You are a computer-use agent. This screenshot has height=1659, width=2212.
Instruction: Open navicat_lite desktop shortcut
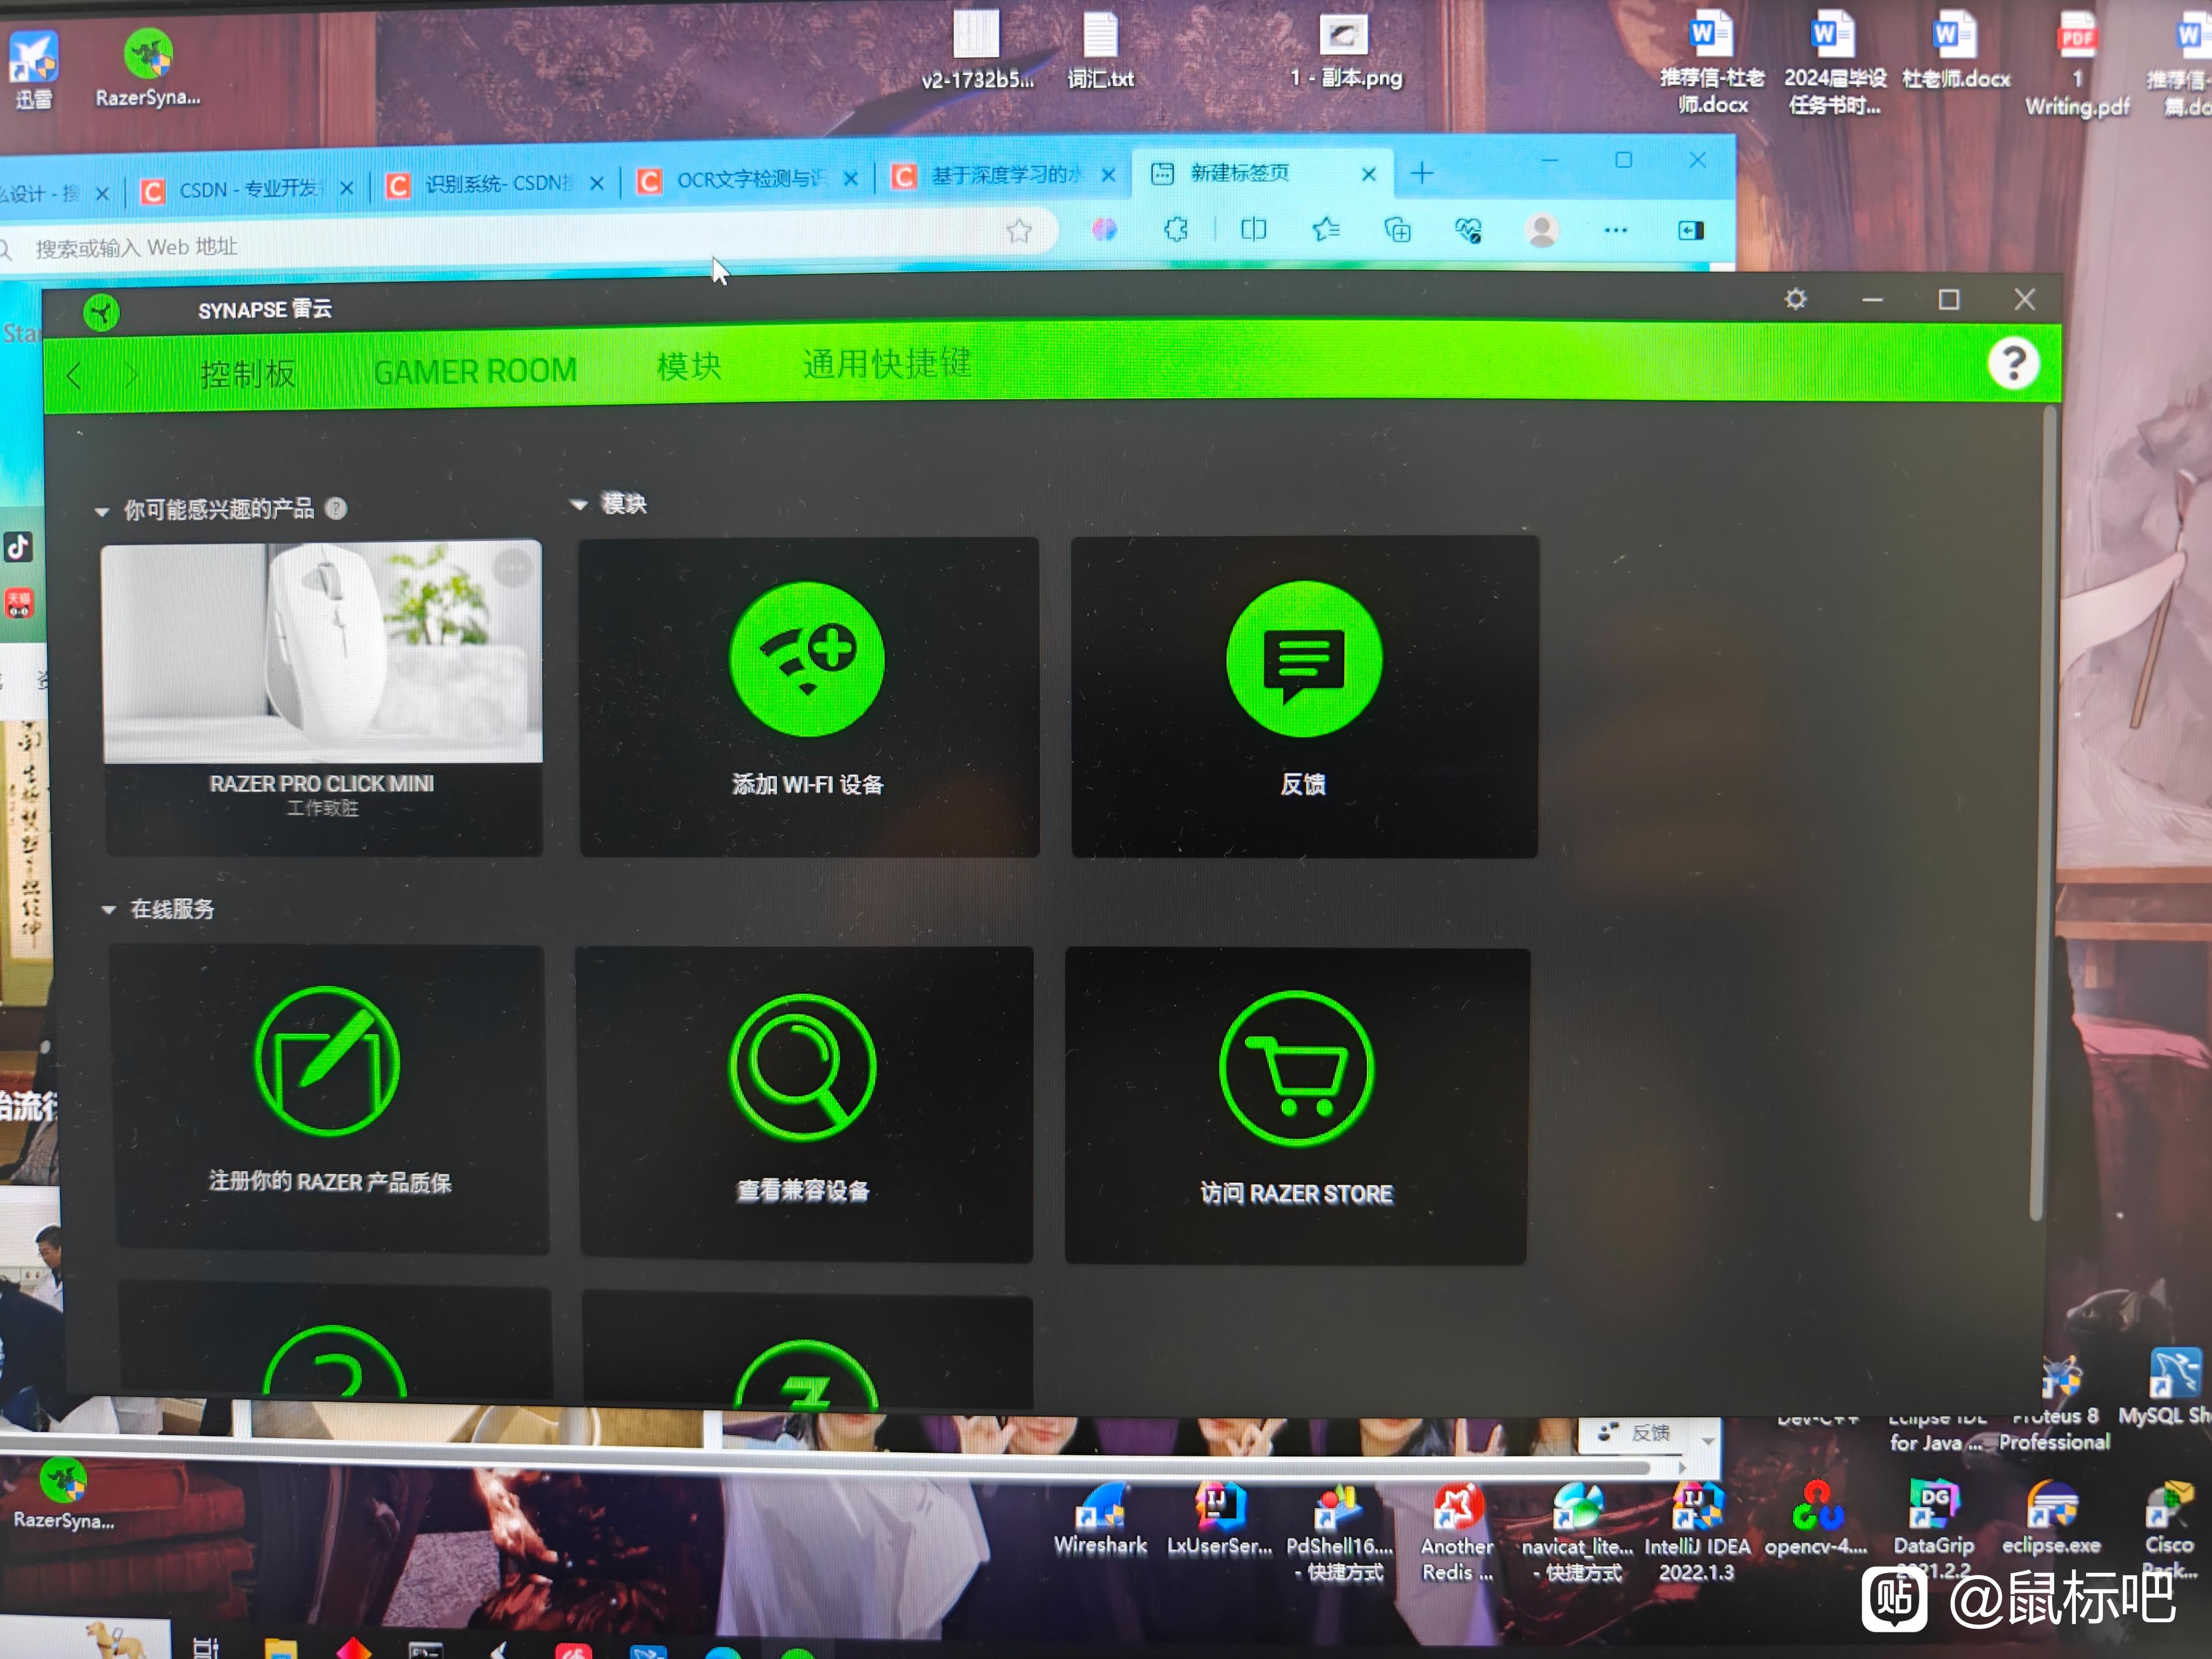[1578, 1532]
